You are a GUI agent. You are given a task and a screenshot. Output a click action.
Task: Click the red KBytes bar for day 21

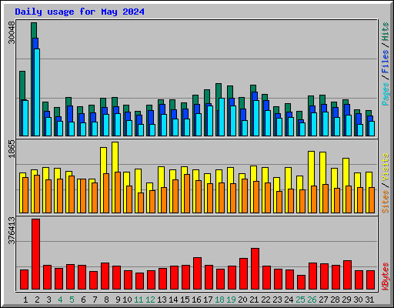pos(255,269)
